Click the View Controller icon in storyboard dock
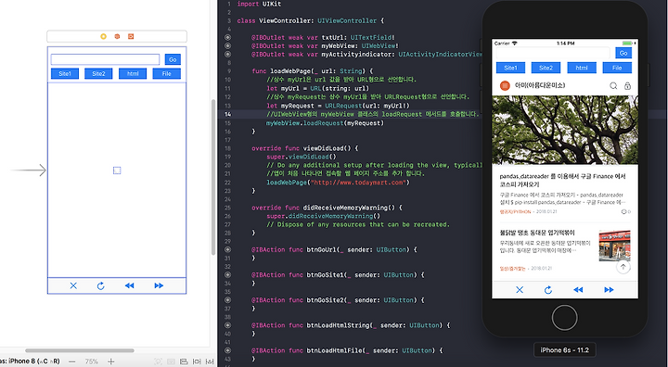 104,36
